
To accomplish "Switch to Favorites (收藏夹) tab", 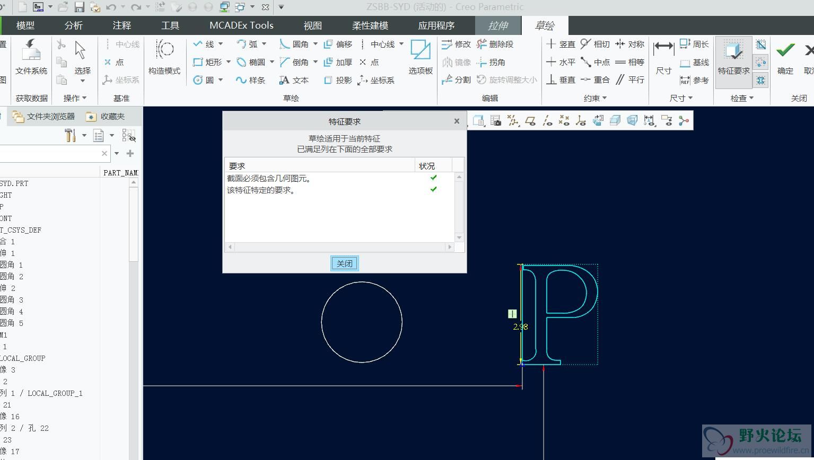I will (106, 117).
